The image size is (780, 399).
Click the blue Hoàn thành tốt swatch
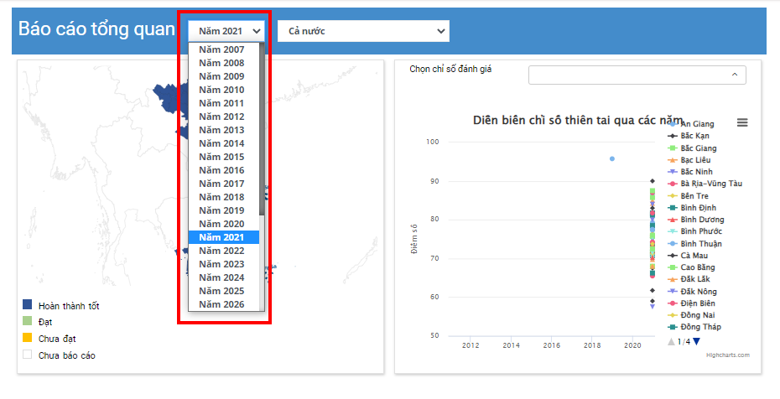pos(28,305)
